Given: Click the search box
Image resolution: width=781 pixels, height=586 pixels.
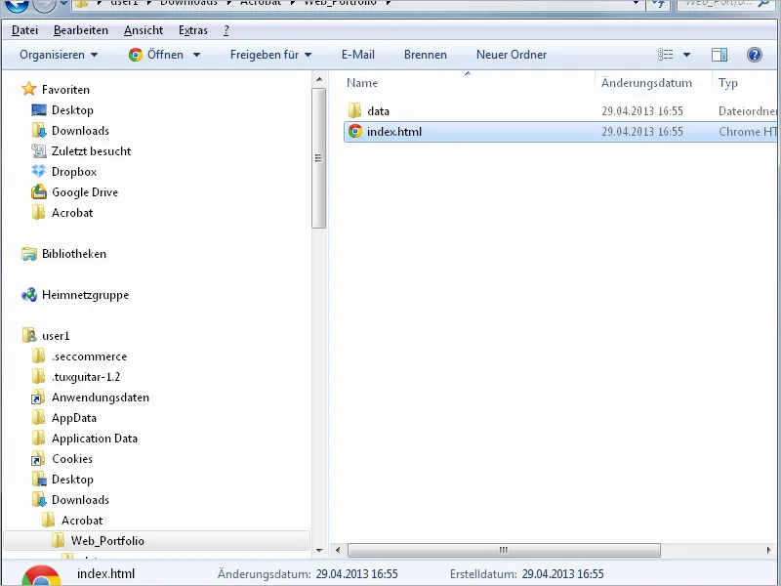Looking at the screenshot, I should pos(726,4).
